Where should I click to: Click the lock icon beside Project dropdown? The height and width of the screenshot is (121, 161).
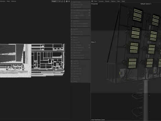(64, 1)
